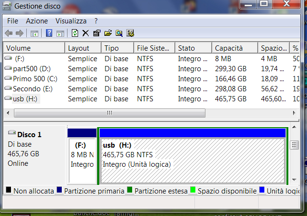
Task: Select the (F:) 8 MB partition block
Action: point(82,156)
